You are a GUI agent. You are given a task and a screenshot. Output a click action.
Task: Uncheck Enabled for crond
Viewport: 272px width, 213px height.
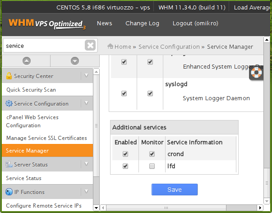pos(125,154)
